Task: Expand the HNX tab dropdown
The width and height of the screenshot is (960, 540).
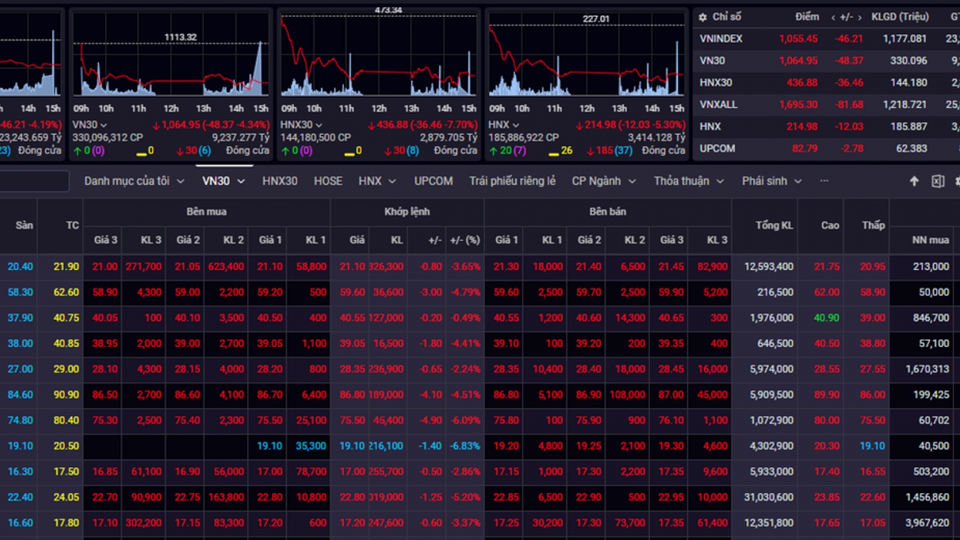Action: pos(392,181)
